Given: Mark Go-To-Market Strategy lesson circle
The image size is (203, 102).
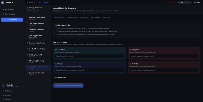Looking at the screenshot, I should pyautogui.click(x=27, y=49).
